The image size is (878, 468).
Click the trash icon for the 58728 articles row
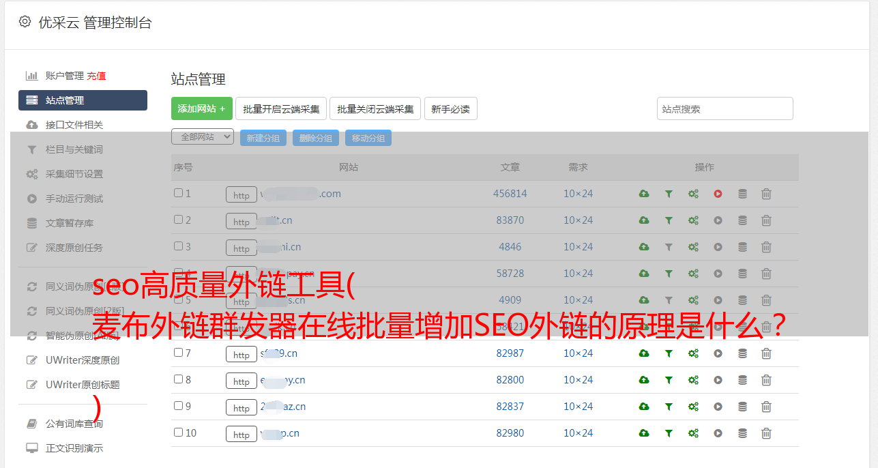click(766, 274)
